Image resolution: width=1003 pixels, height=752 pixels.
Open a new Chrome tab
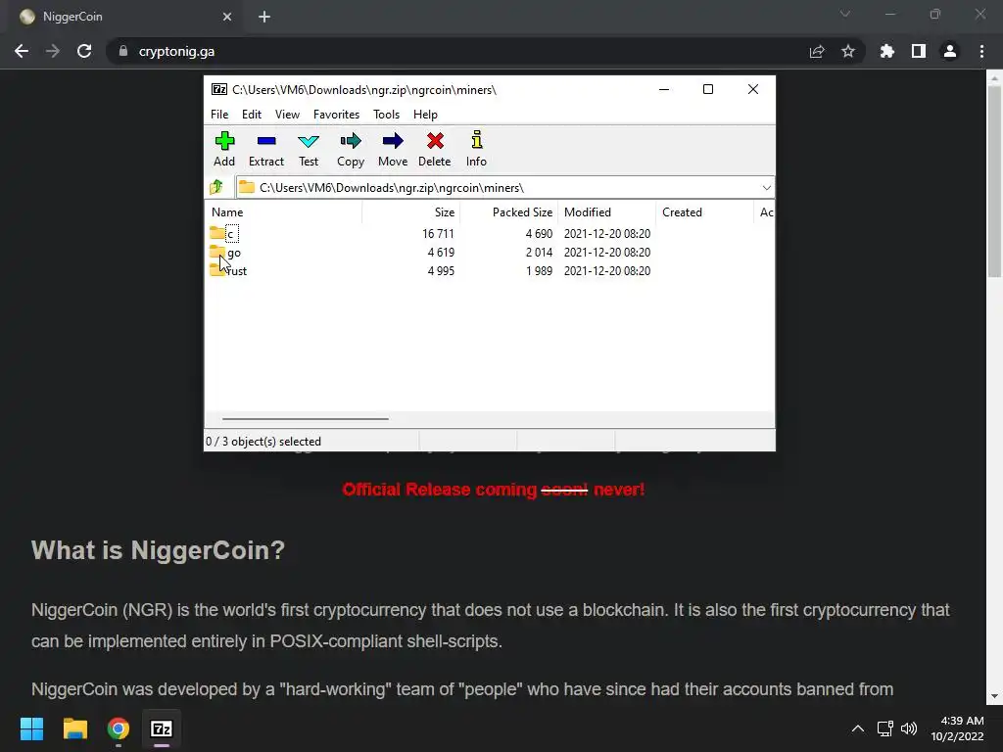(x=264, y=17)
